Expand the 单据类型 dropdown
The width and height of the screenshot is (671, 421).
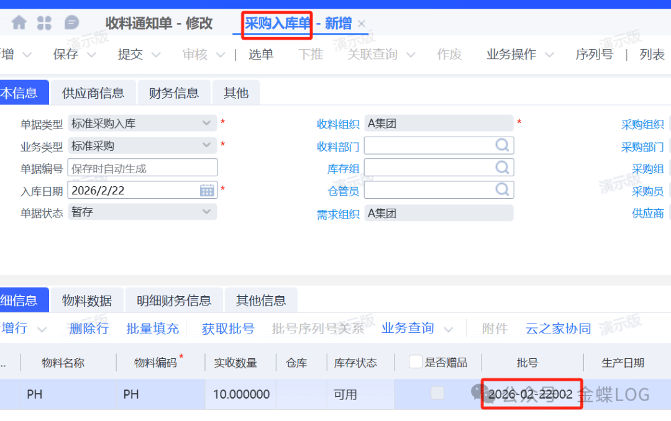206,124
